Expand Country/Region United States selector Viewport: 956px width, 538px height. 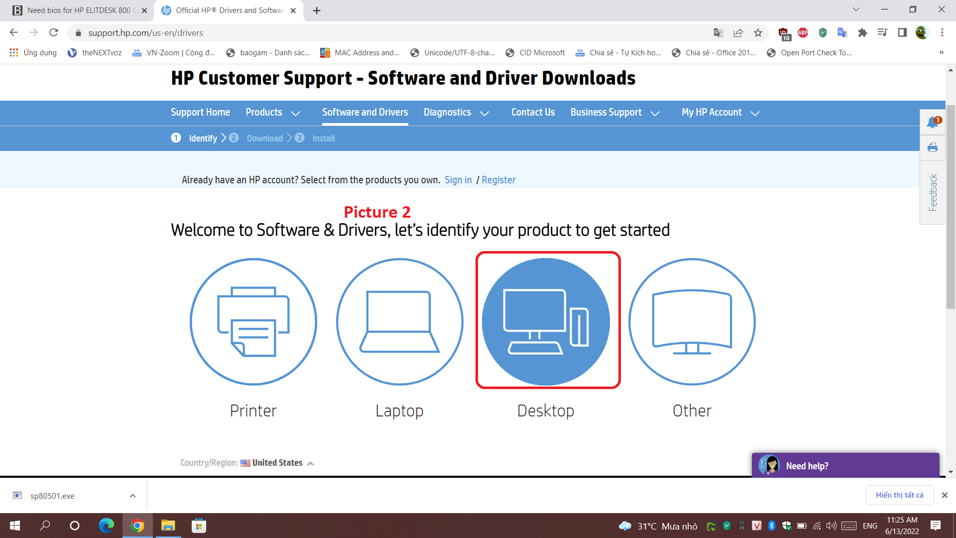(x=277, y=463)
